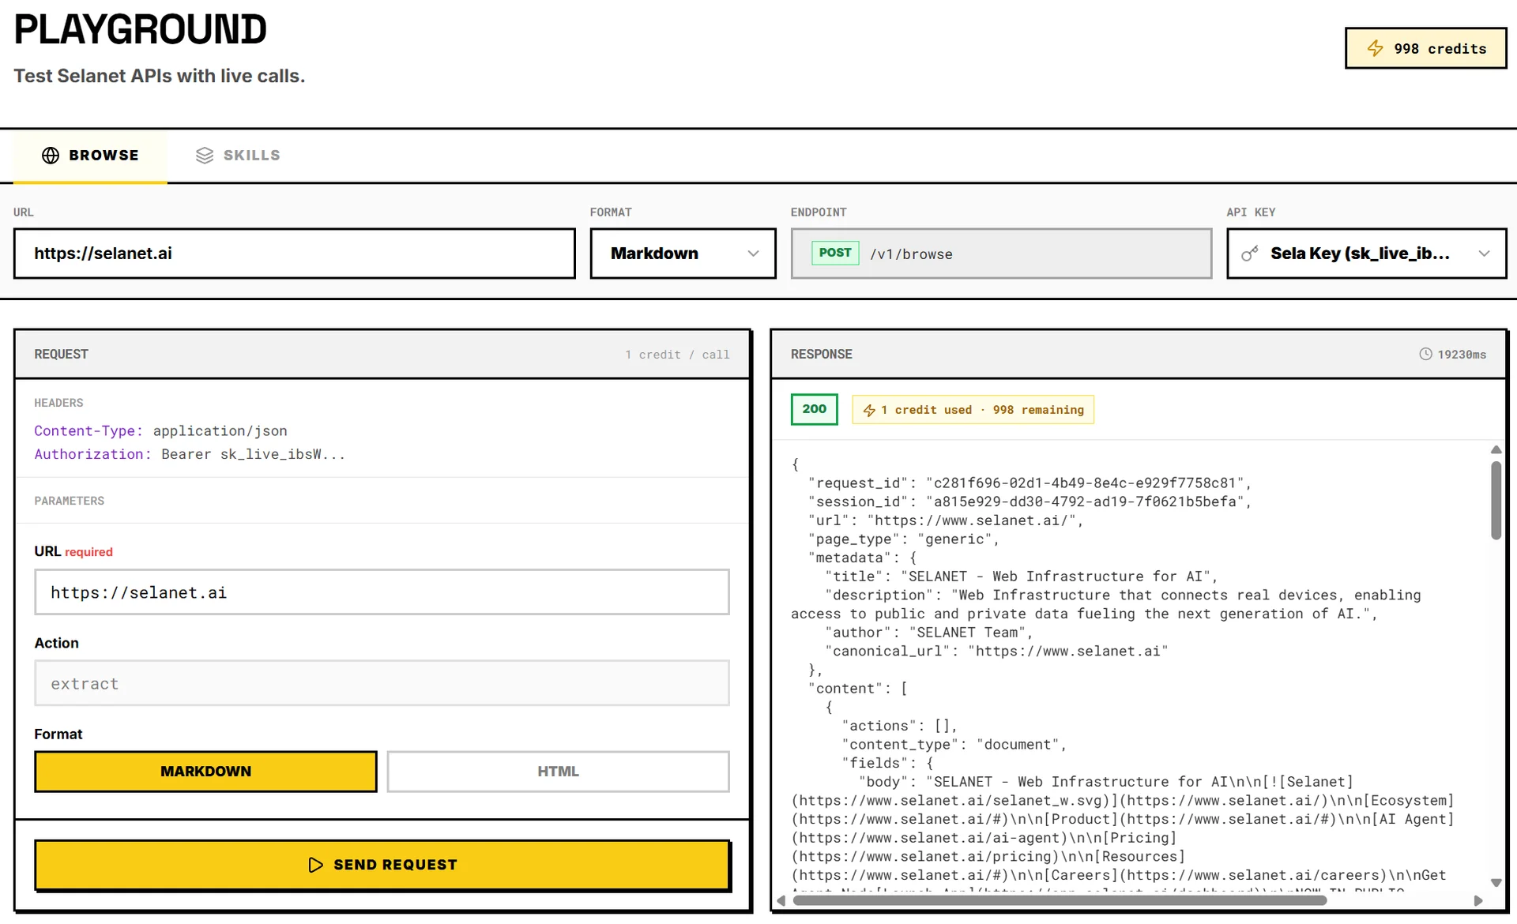Click the response scroll down arrow
This screenshot has width=1517, height=924.
1496,883
